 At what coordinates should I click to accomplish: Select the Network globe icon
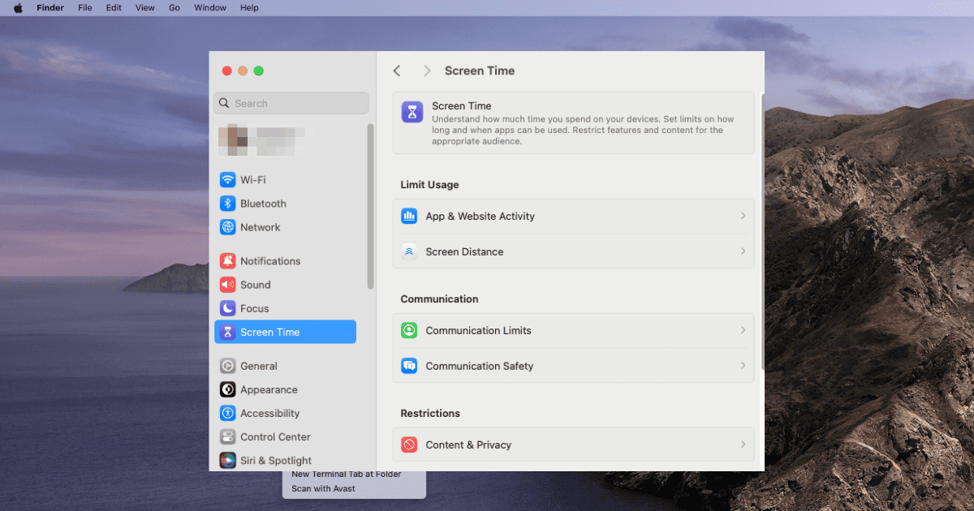click(227, 227)
